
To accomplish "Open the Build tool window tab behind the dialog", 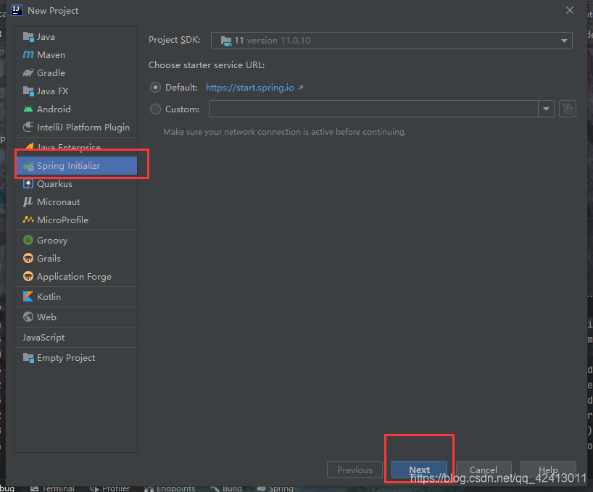I will (x=226, y=488).
